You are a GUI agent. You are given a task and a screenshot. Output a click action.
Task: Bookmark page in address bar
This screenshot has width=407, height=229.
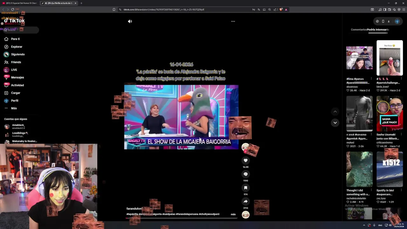click(x=114, y=10)
